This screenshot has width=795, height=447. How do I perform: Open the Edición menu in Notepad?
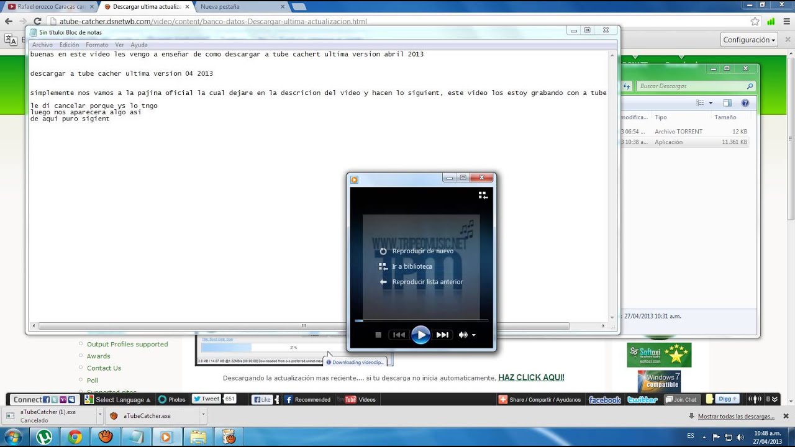click(69, 45)
